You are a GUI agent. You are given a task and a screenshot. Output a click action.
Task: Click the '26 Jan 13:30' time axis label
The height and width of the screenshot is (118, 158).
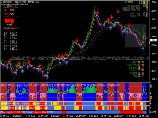click(144, 116)
